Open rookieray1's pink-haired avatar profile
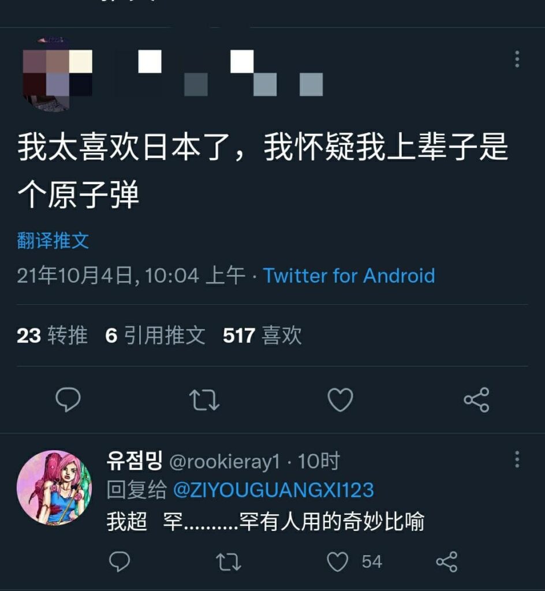This screenshot has width=545, height=591. click(x=55, y=488)
